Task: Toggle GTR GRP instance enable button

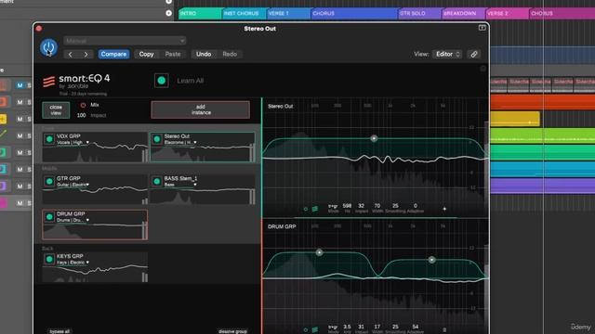Action: pyautogui.click(x=49, y=182)
